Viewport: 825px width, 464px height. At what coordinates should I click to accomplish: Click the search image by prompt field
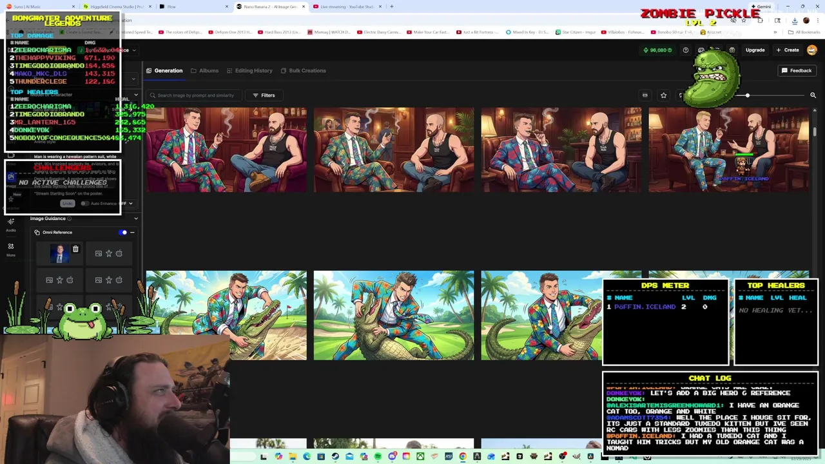[195, 95]
